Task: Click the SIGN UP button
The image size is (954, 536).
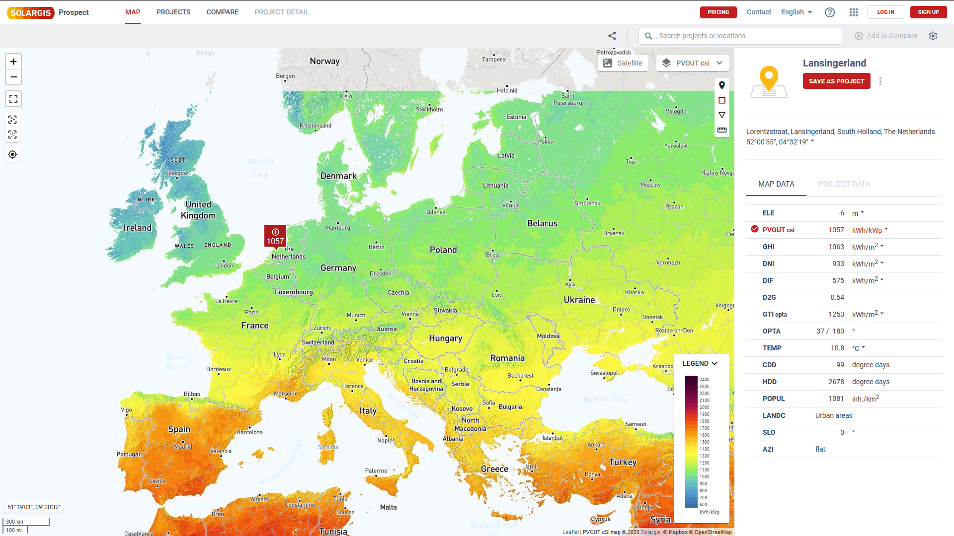Action: 928,12
